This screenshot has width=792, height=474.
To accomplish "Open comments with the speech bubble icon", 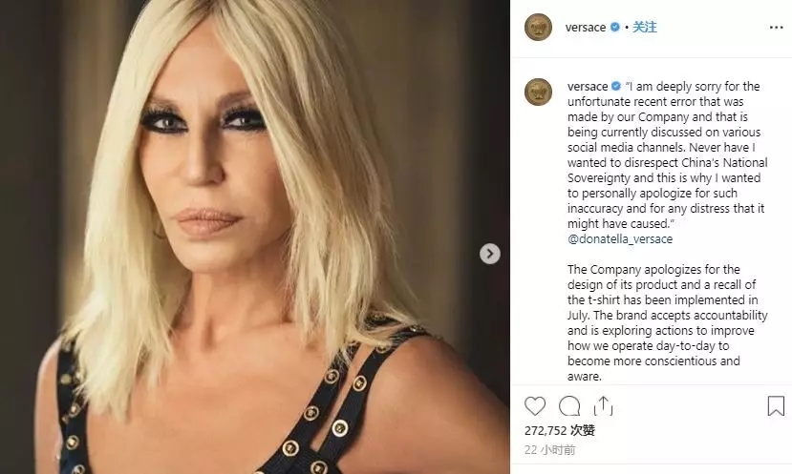I will [569, 406].
